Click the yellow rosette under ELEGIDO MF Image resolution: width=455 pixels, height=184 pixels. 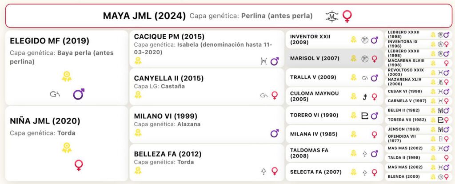(x=67, y=76)
